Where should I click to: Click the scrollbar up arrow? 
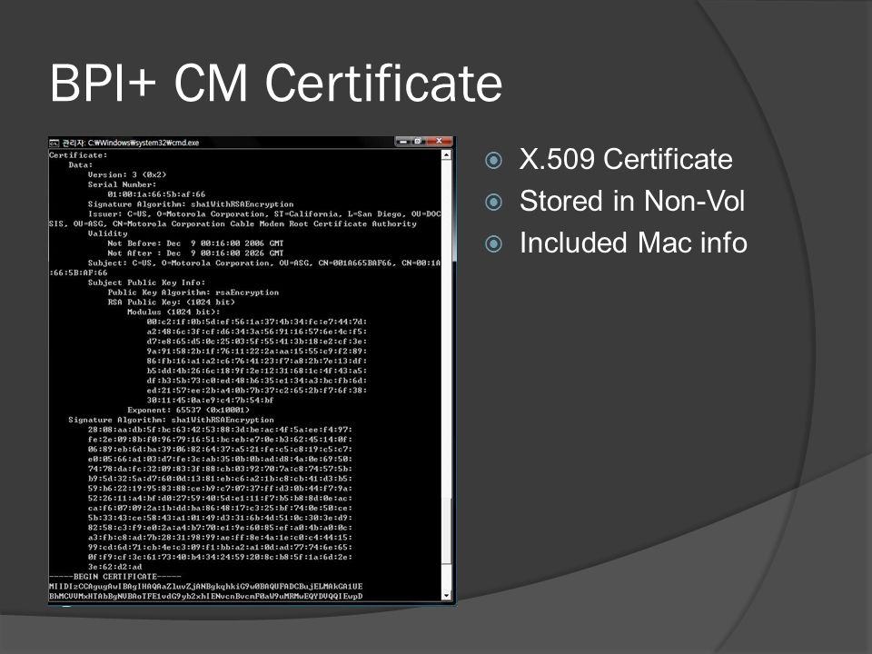[x=446, y=155]
